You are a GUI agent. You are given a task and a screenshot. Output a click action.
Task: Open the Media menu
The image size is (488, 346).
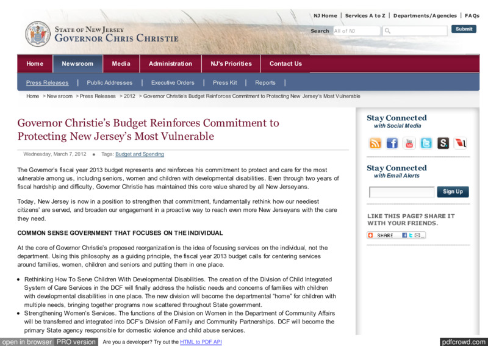pos(121,63)
